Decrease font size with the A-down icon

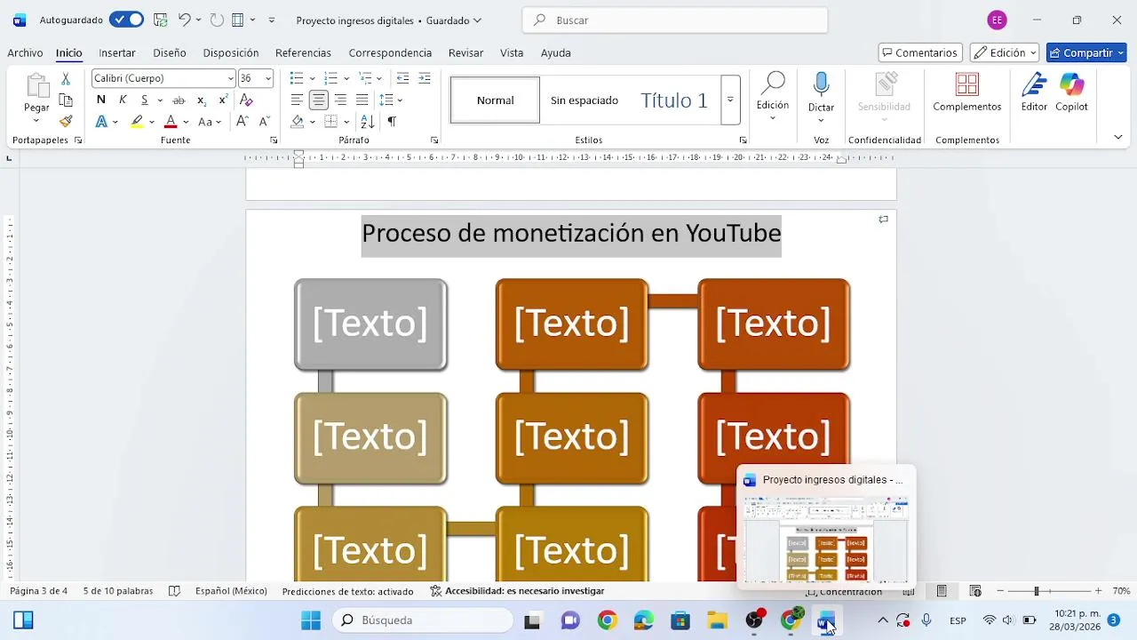(264, 122)
